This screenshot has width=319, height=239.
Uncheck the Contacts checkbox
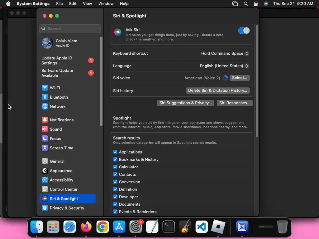pos(115,174)
